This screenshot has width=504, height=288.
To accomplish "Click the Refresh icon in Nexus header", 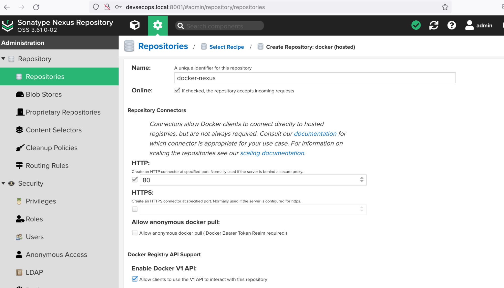I will click(x=434, y=25).
